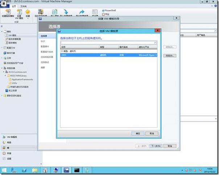The height and width of the screenshot is (175, 219).
Task: Select the Stored Virtual Machines and Services folder
Action: tap(19, 87)
